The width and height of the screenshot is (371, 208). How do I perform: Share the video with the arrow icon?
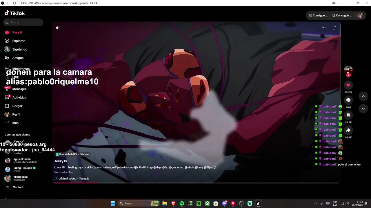click(x=348, y=130)
